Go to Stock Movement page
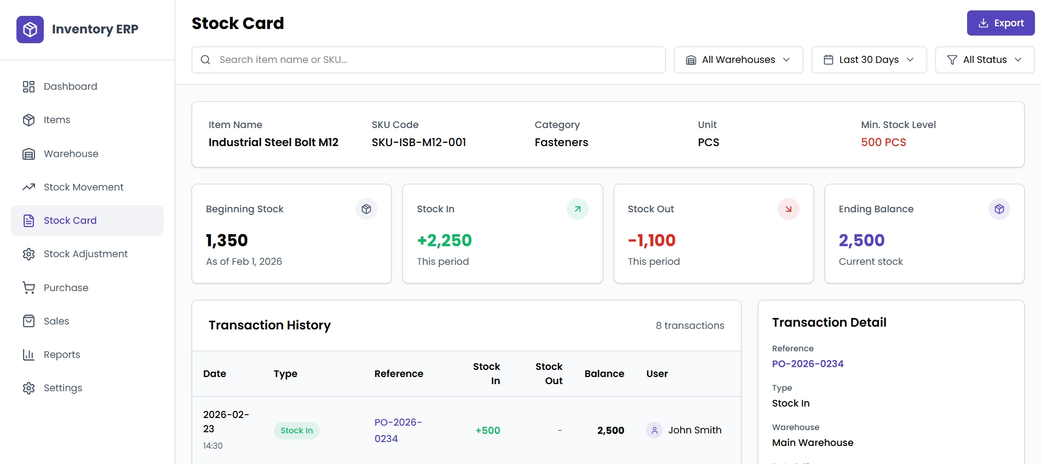The image size is (1041, 464). point(83,187)
